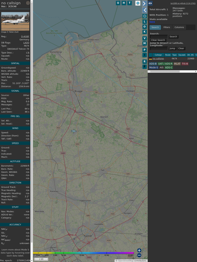Viewport: 197px width, 262px height.
Task: Open the aircraft photo thumbnail
Action: click(x=15, y=21)
